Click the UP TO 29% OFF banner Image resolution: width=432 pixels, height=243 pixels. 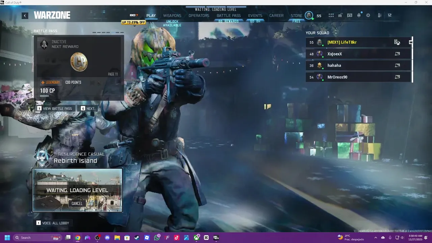(x=134, y=22)
